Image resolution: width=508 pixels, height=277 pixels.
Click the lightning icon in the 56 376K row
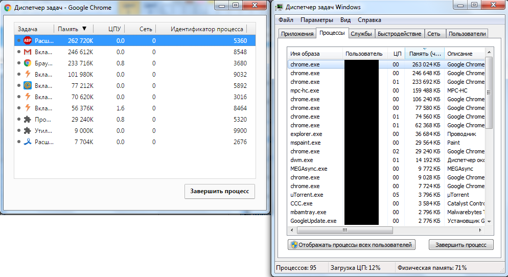[x=28, y=108]
